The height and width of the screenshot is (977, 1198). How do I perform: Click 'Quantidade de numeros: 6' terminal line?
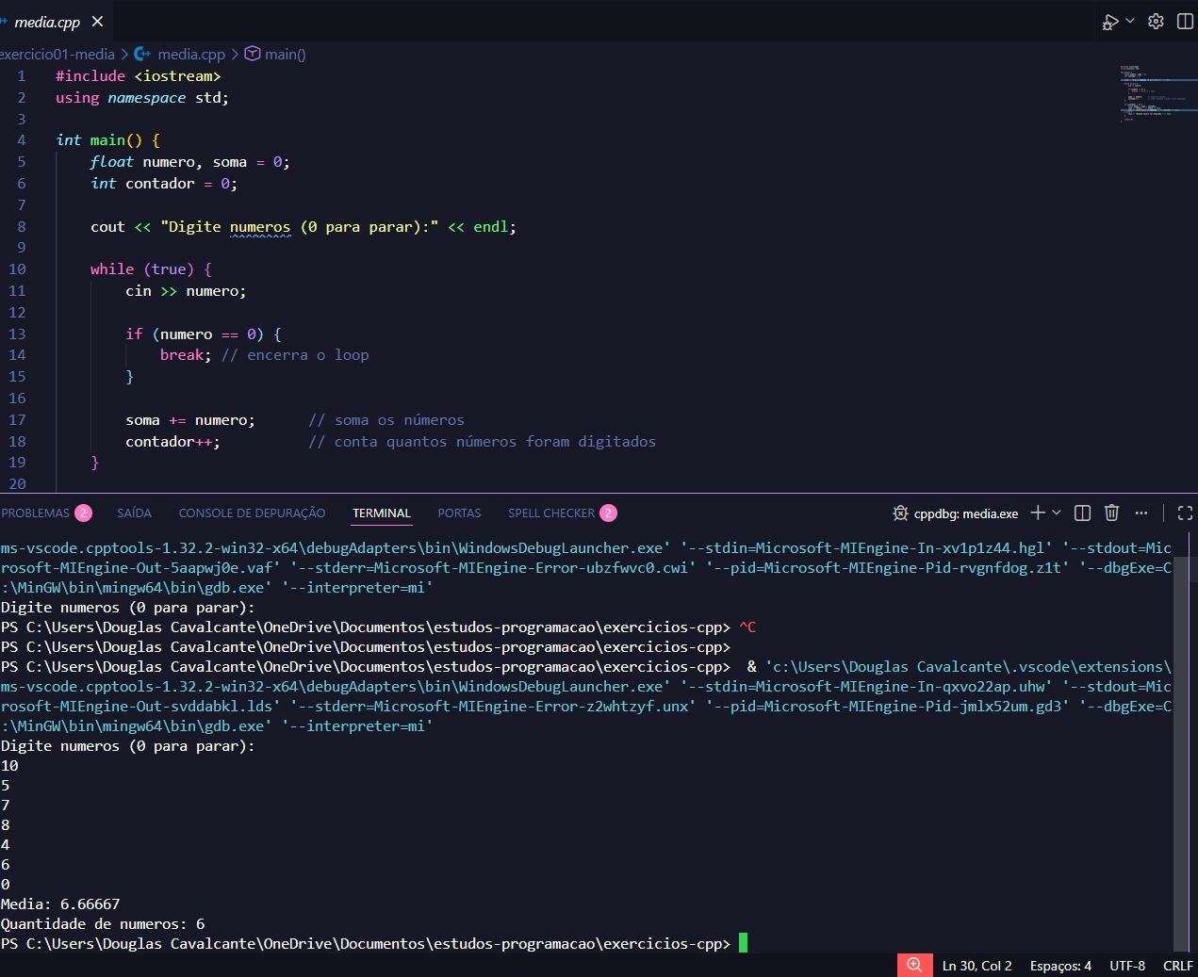103,924
